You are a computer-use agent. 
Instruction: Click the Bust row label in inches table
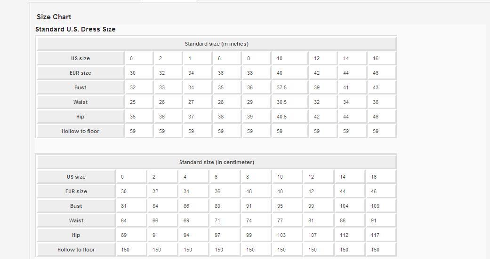[80, 87]
